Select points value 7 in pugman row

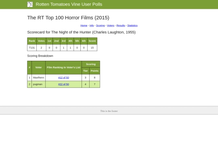(x=94, y=84)
